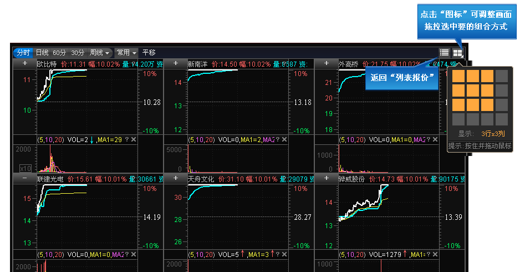This screenshot has height=272, width=520.
Task: Close the 外高桥 VOL indicator panel
Action: pos(435,139)
